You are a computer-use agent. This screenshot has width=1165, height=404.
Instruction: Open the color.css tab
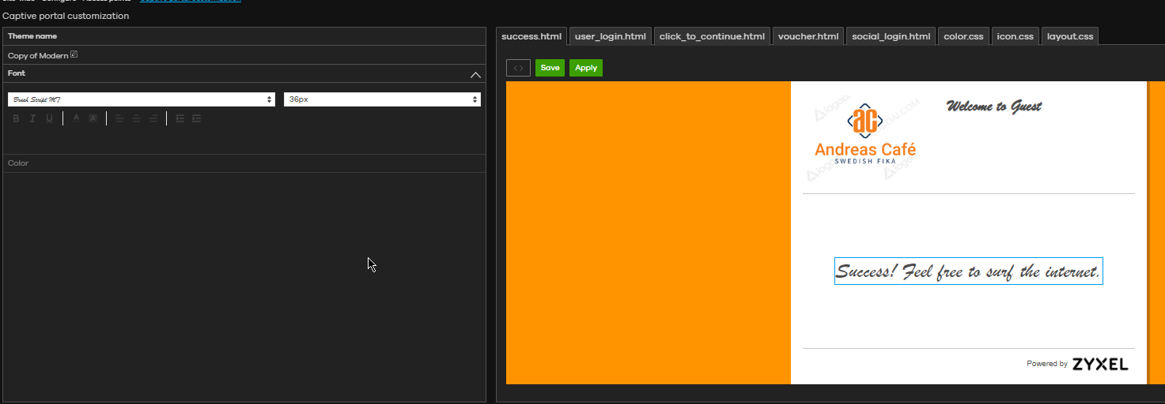(x=963, y=36)
